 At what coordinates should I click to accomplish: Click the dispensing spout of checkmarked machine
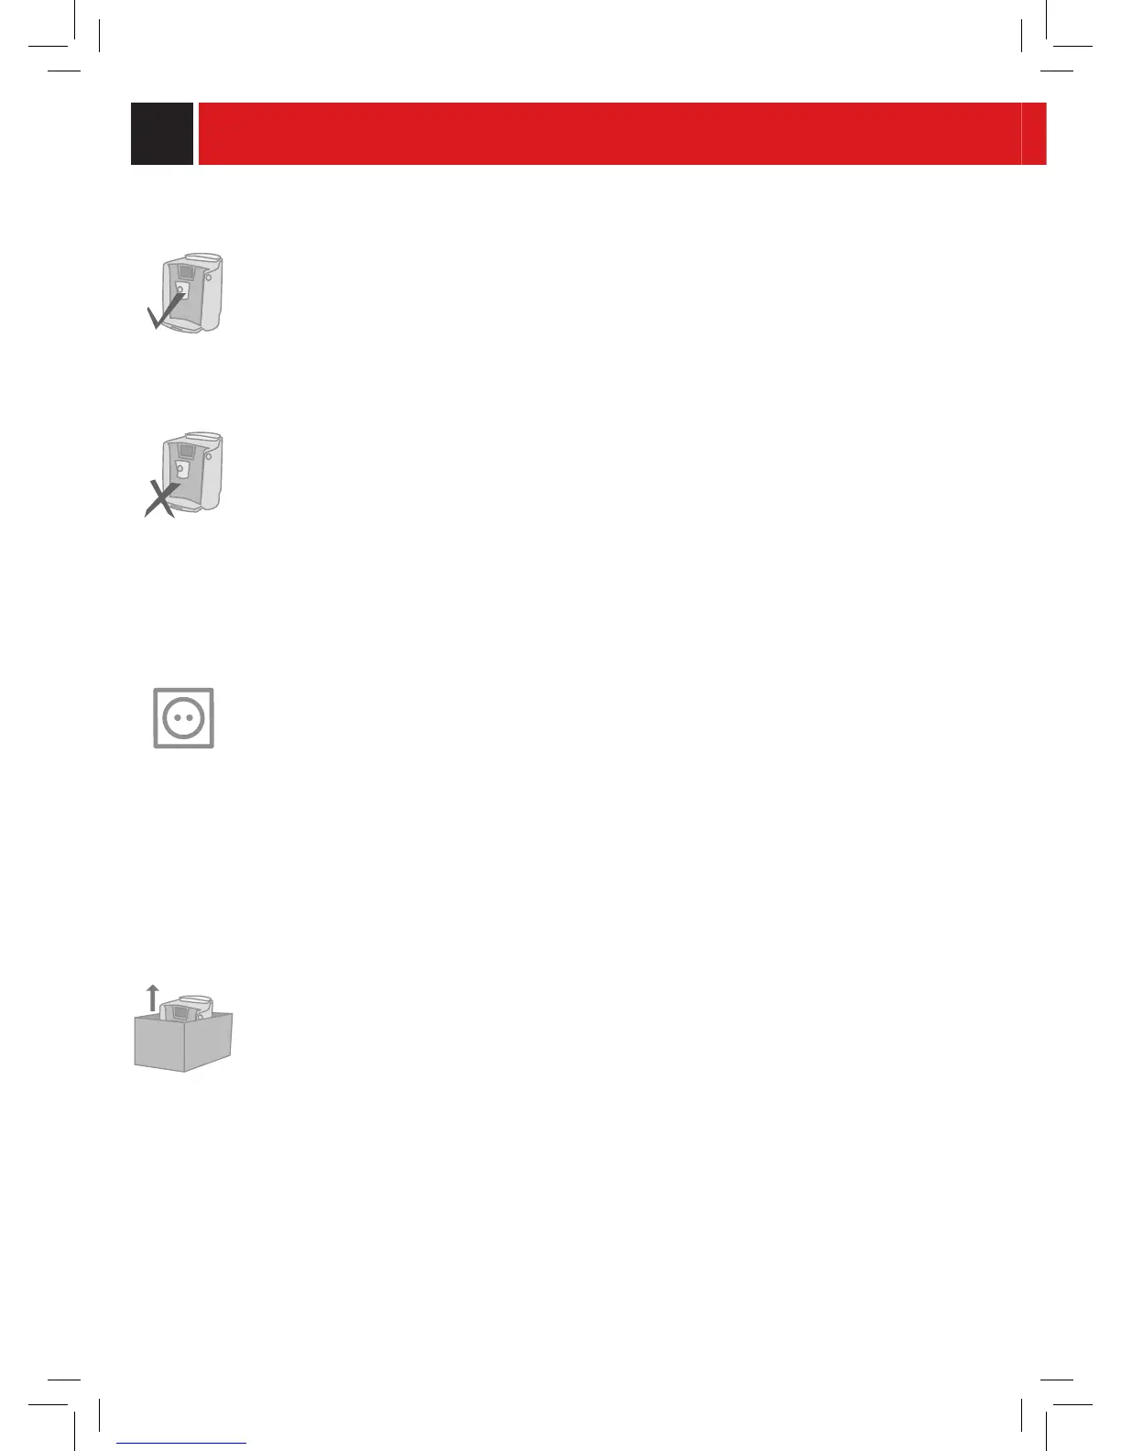[181, 290]
